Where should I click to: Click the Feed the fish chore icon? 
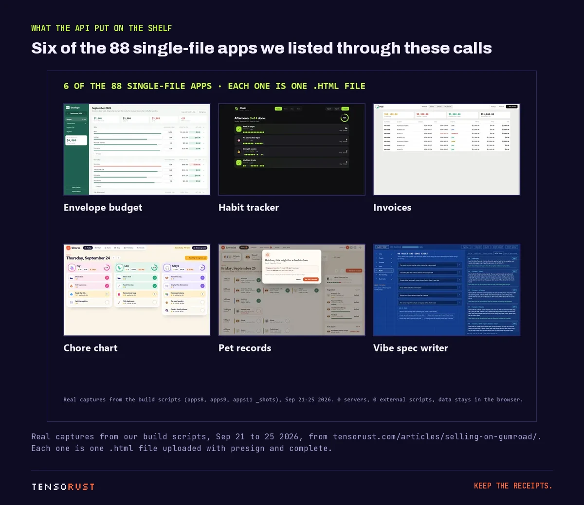pyautogui.click(x=72, y=294)
